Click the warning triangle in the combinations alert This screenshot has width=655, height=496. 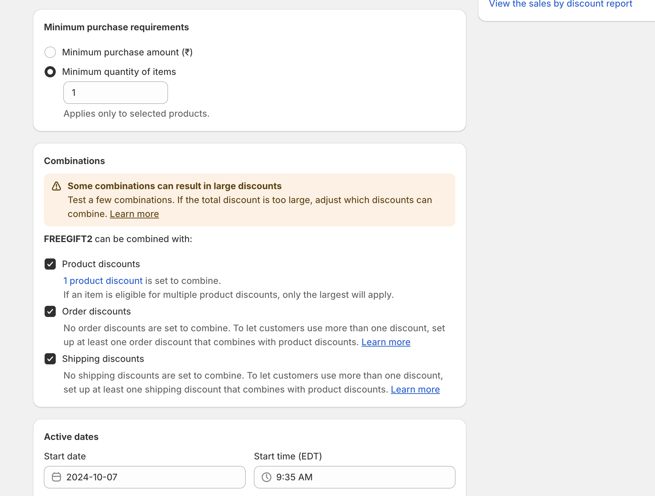[x=57, y=186]
